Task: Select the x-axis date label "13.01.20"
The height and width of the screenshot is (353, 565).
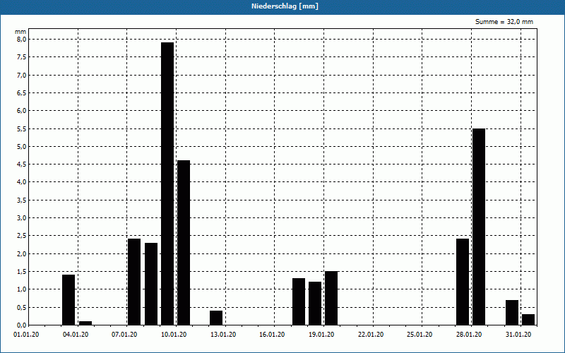Action: coord(223,335)
